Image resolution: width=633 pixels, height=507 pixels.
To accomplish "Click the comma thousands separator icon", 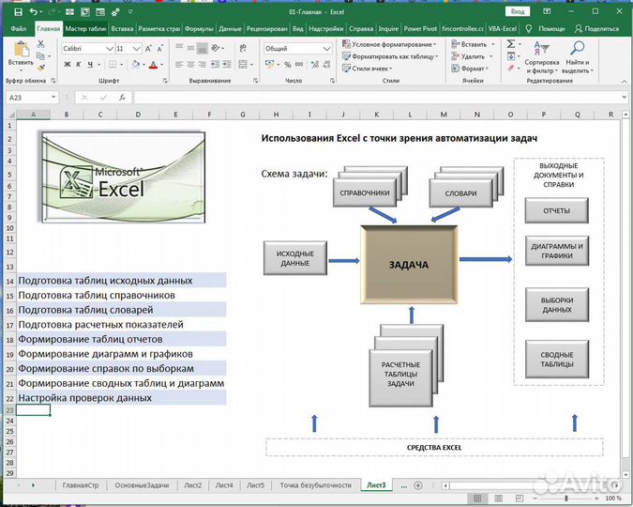I will (299, 64).
